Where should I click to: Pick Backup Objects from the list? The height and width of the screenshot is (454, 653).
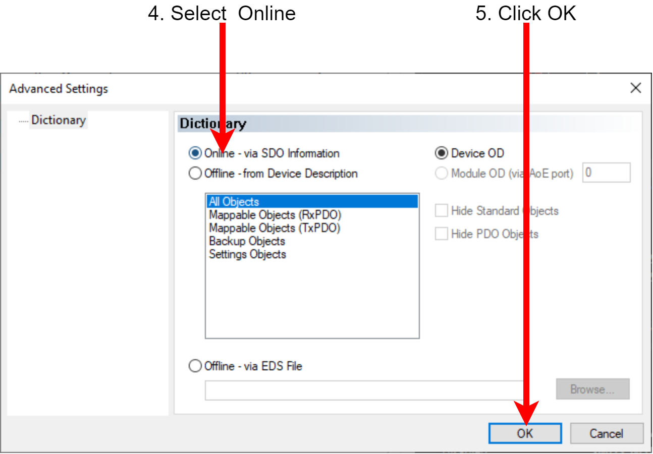click(x=247, y=241)
